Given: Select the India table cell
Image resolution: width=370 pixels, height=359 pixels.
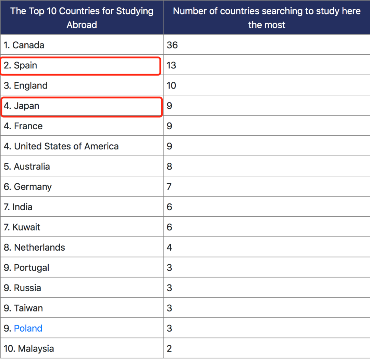Looking at the screenshot, I should [18, 207].
